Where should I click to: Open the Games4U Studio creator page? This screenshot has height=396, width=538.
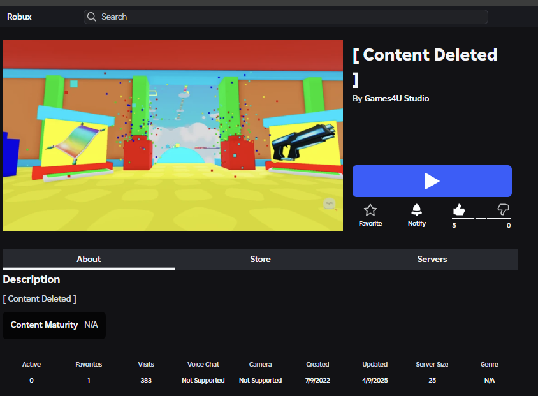396,98
